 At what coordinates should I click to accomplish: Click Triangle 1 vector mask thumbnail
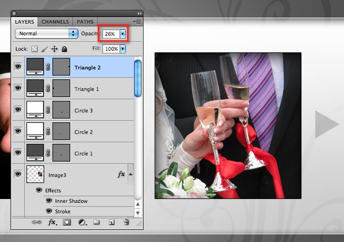(61, 88)
